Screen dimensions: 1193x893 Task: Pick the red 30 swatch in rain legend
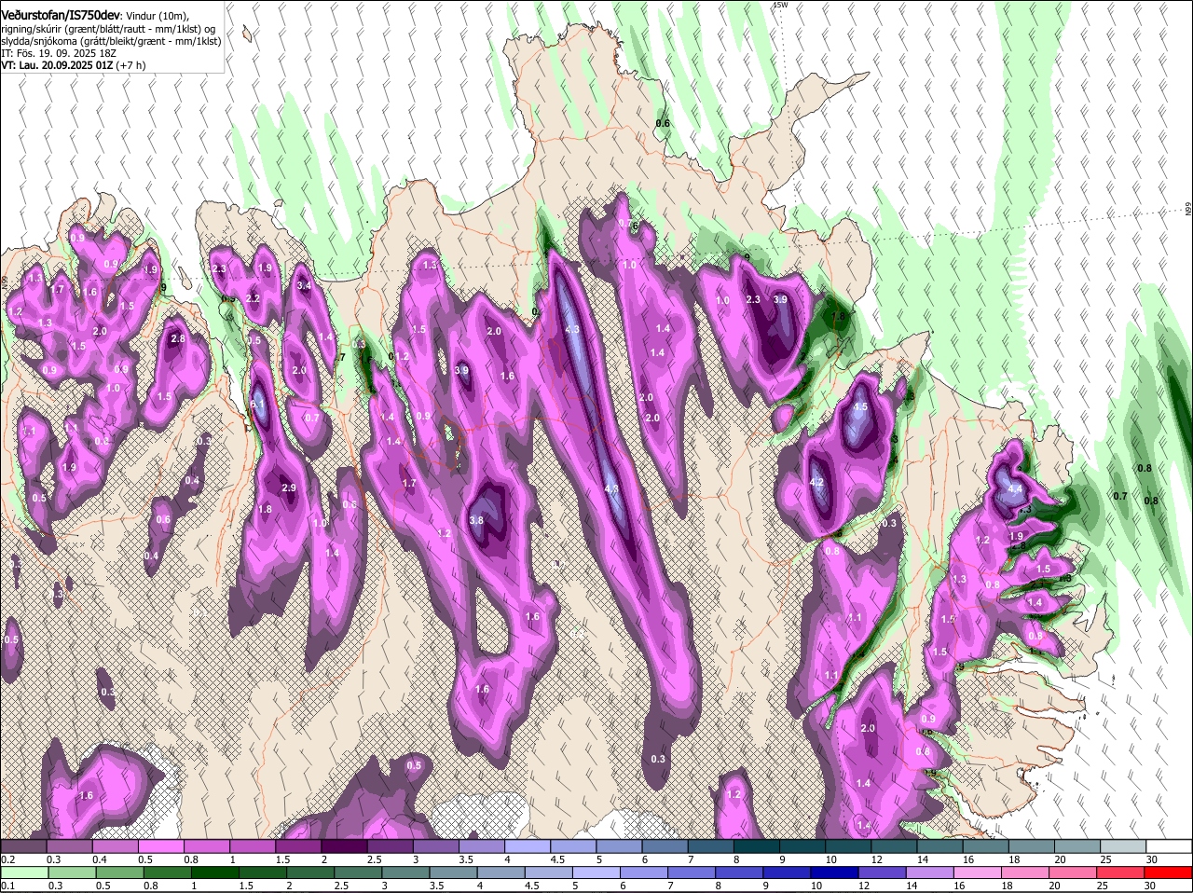pos(1169,872)
